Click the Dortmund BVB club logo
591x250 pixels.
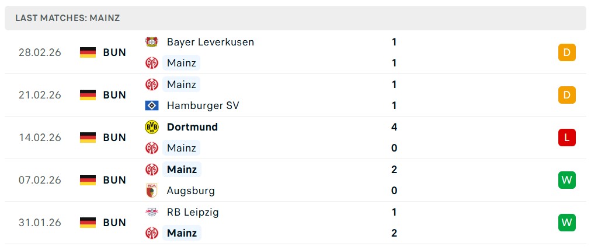pos(152,127)
